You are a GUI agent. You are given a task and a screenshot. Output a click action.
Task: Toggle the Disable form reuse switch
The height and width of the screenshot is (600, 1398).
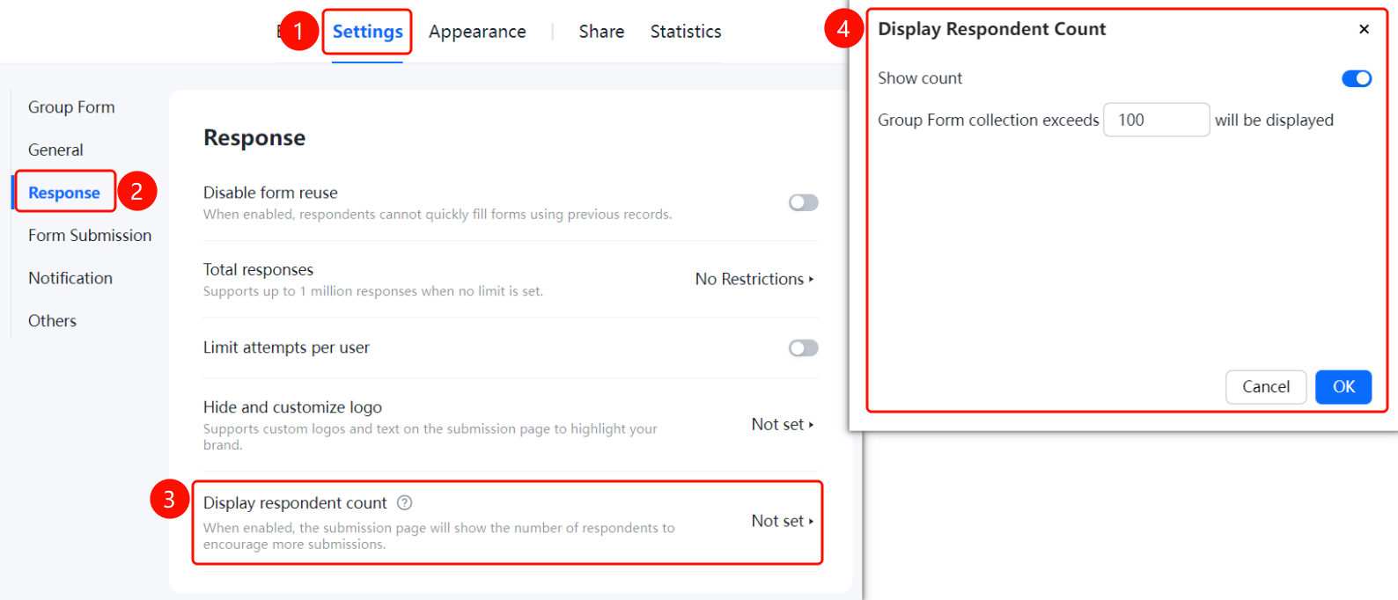click(x=803, y=202)
